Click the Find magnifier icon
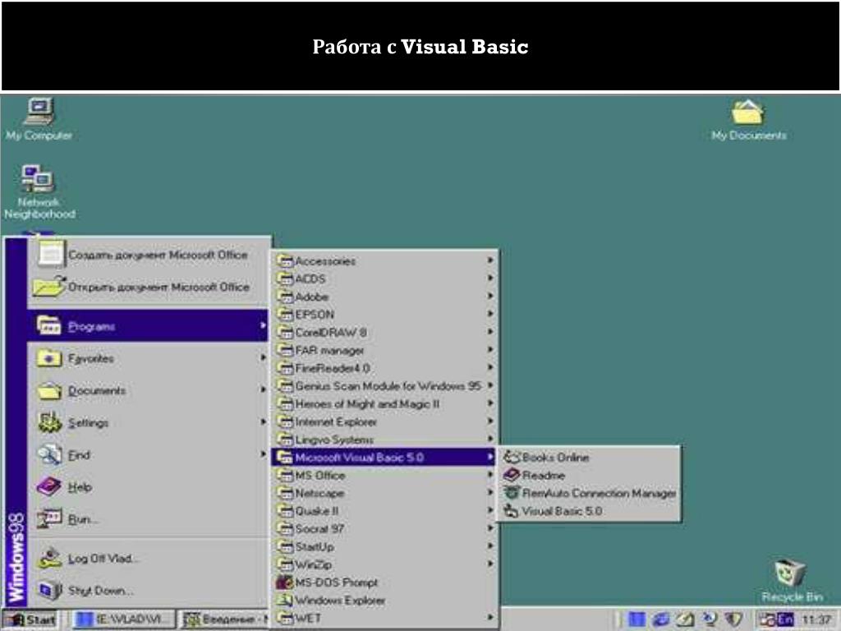841x631 pixels. click(48, 455)
